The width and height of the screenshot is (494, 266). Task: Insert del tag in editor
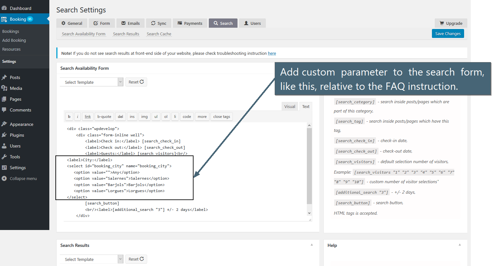[x=120, y=117]
